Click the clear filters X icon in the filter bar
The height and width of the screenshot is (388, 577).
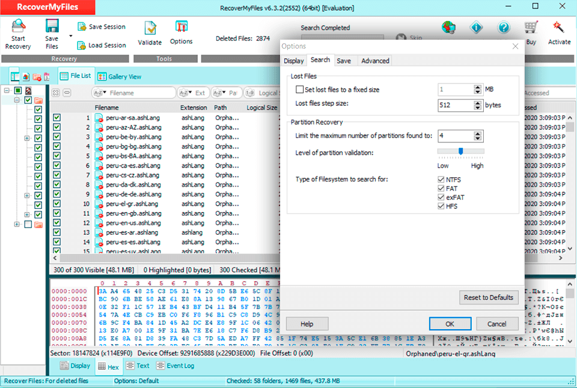55,92
